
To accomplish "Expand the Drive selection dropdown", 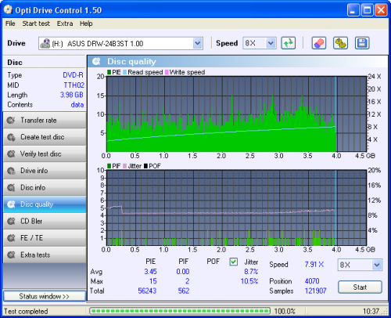I will (198, 43).
